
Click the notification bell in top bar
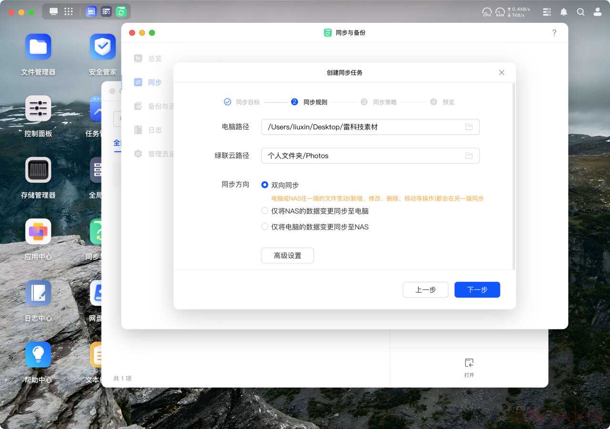coord(564,12)
